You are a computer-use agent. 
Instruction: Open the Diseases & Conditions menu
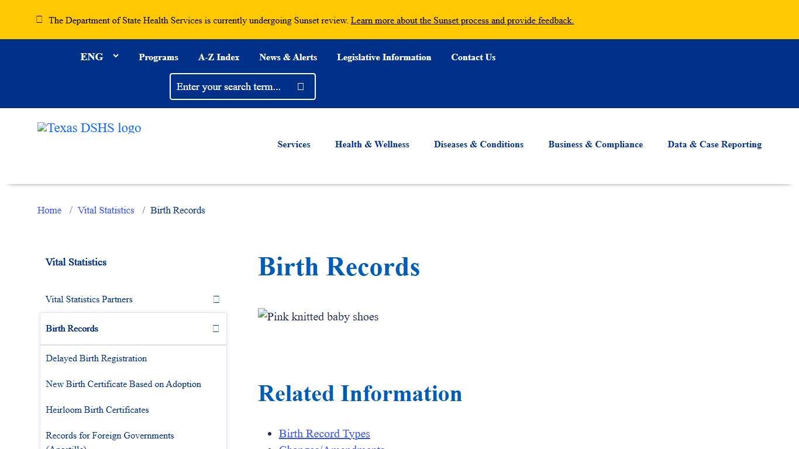pyautogui.click(x=478, y=144)
